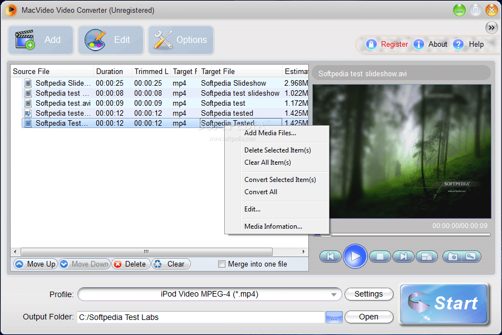Click the Settings button beside Profile
The height and width of the screenshot is (335, 502).
[368, 294]
